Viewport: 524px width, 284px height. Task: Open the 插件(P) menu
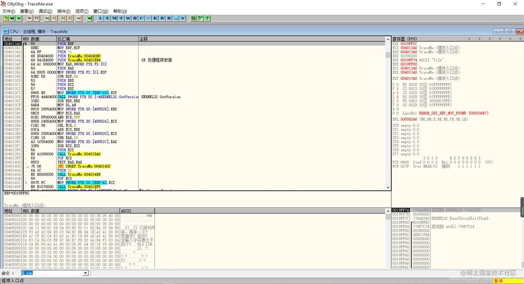pyautogui.click(x=64, y=11)
